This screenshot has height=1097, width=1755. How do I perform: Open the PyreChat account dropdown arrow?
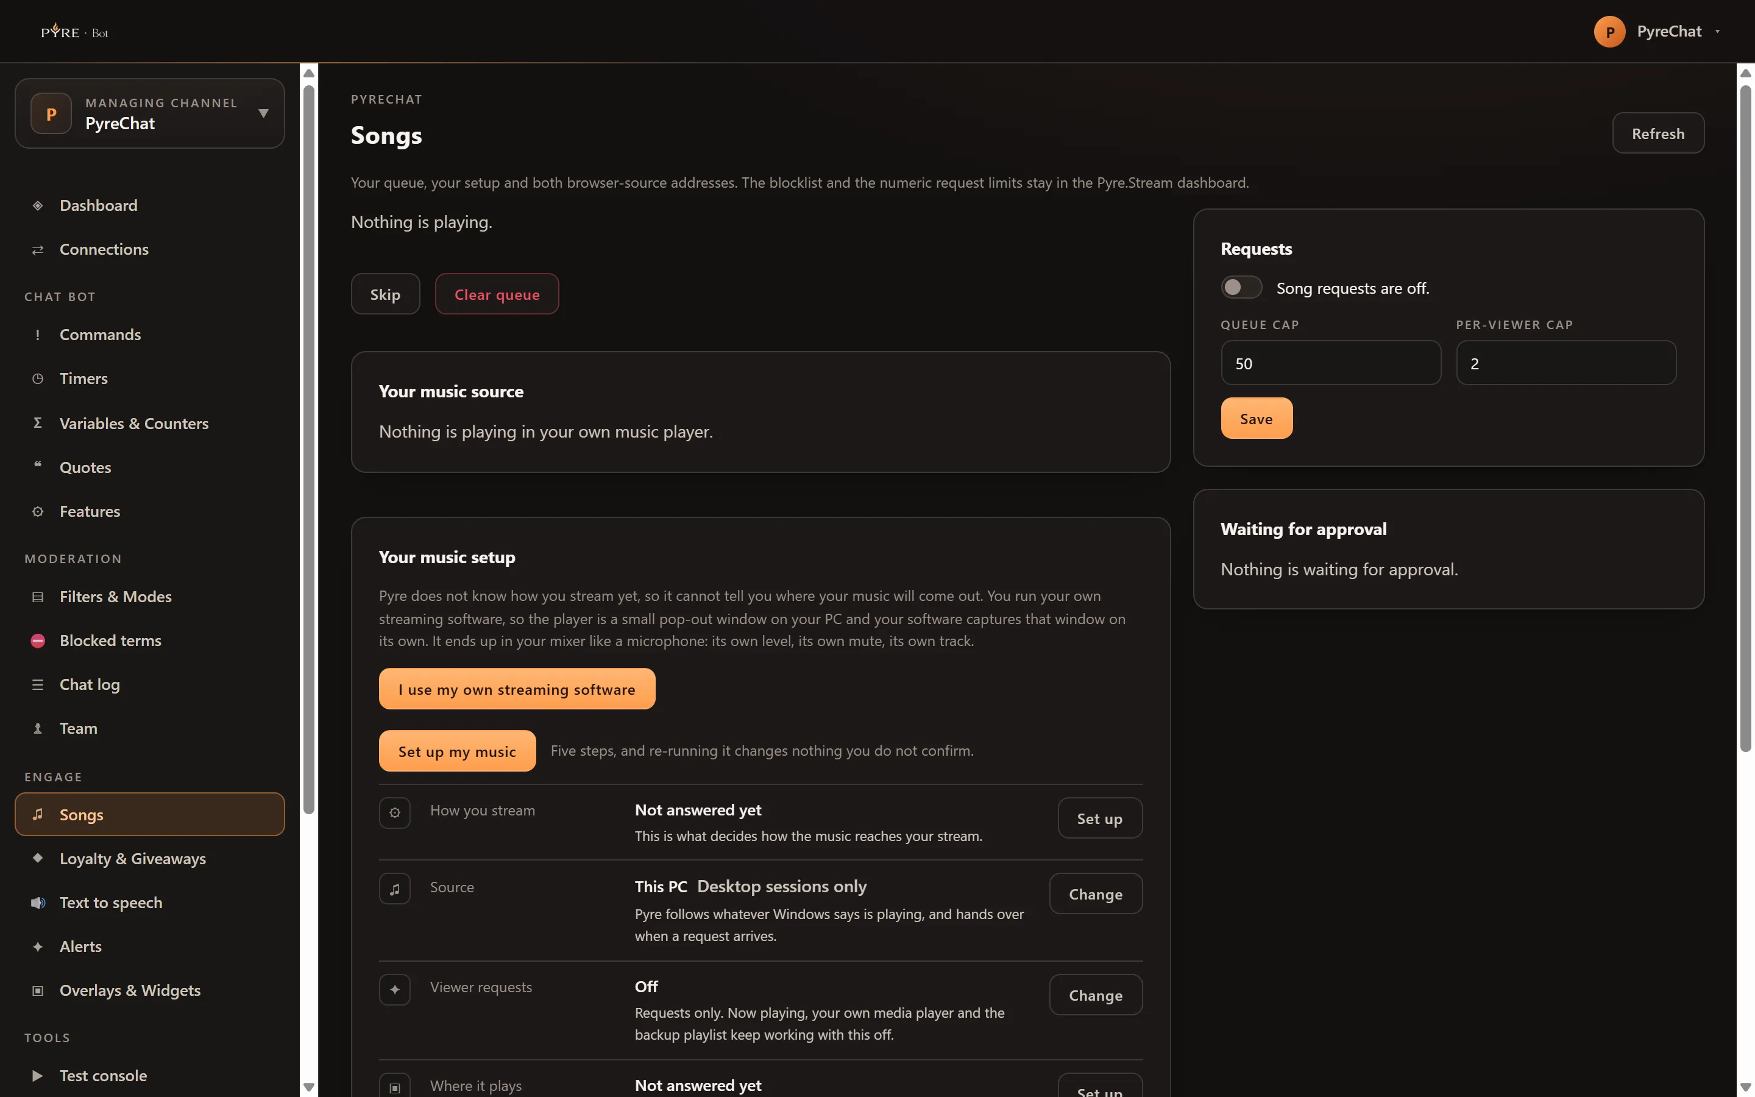pos(1717,31)
